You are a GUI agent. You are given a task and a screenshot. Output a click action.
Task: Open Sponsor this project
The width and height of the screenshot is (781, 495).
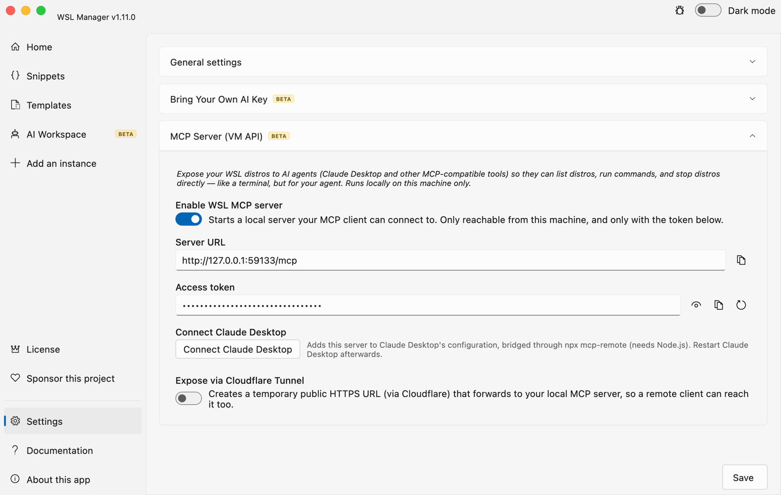tap(73, 378)
